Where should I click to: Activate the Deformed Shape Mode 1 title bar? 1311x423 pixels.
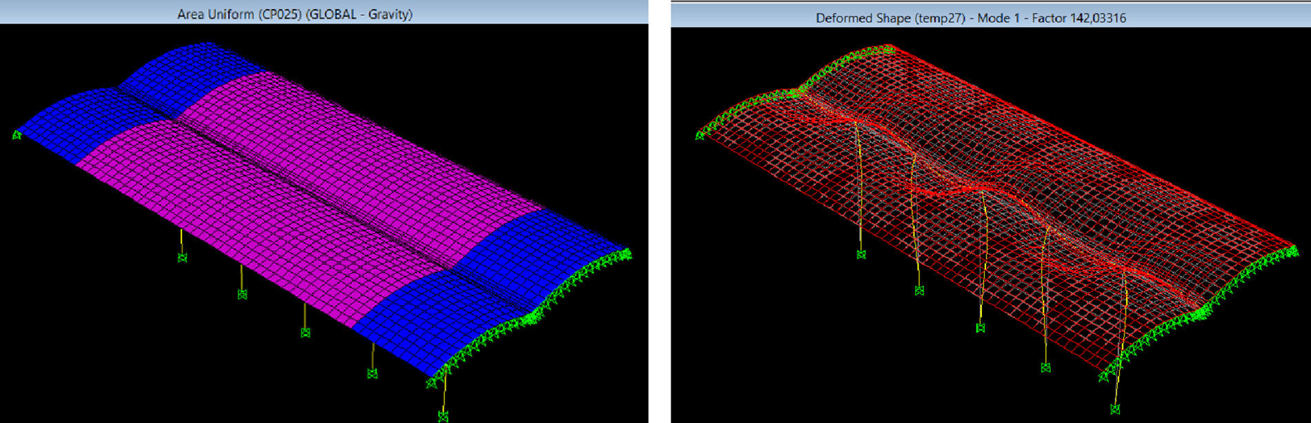coord(970,18)
